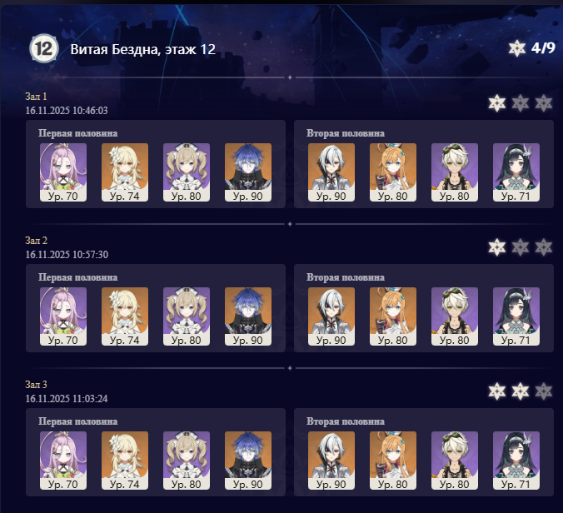563x513 pixels.
Task: Click second earned star of Hall 3
Action: 521,391
